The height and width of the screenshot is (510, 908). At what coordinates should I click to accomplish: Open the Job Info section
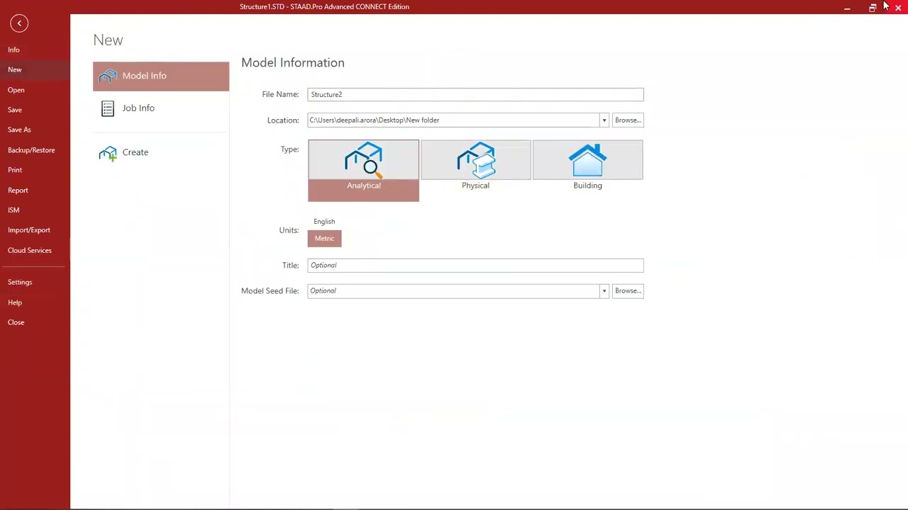tap(161, 108)
